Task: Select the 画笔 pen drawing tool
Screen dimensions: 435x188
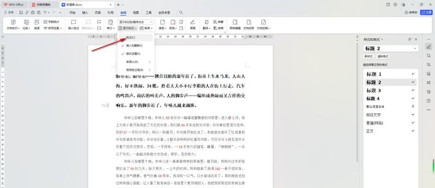Action: (193, 24)
